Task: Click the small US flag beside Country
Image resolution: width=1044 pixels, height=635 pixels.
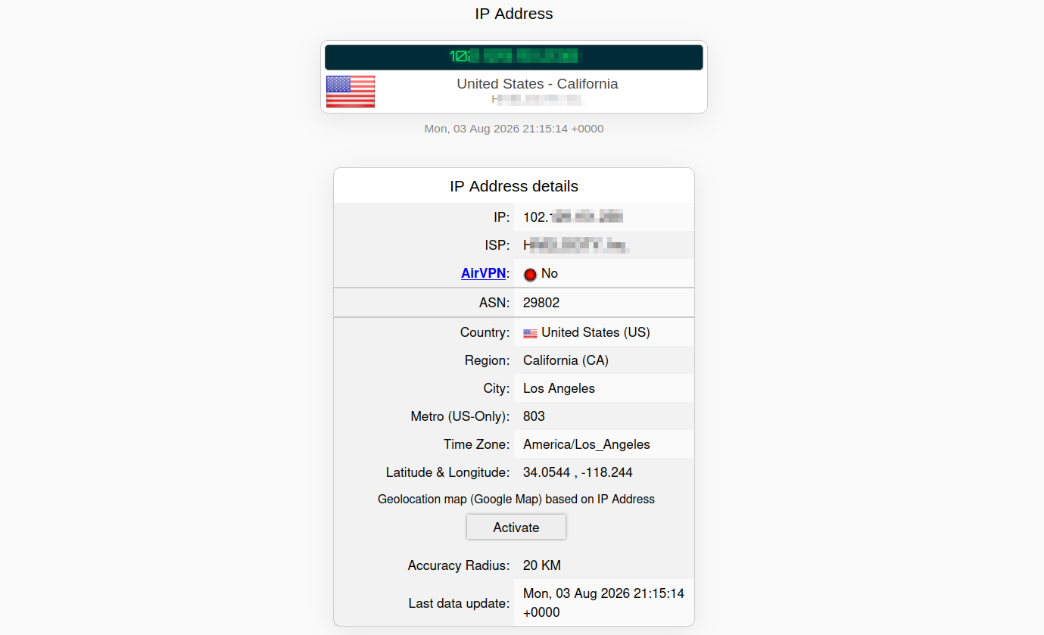Action: [530, 333]
